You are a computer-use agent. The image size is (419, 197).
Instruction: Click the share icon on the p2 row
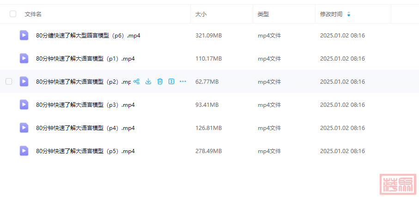click(x=137, y=81)
